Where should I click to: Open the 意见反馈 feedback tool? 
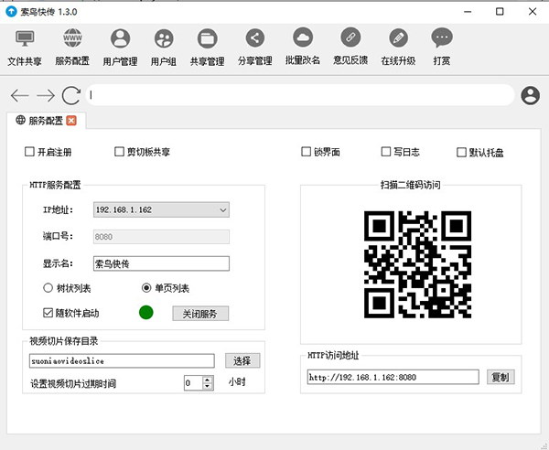point(350,48)
